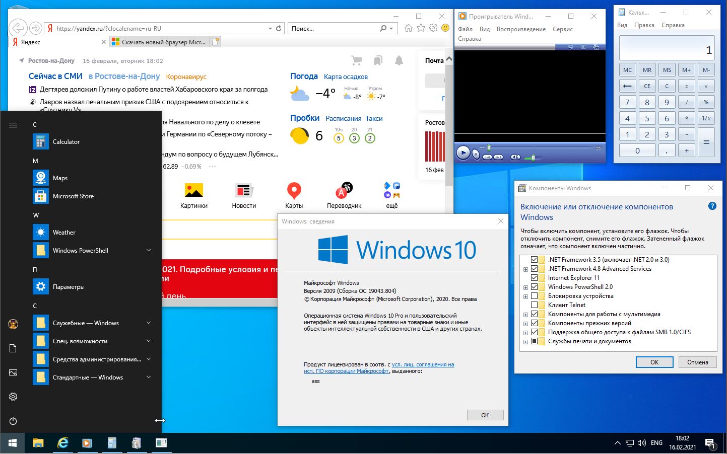
Task: Open Weather app from Start menu
Action: 92,233
